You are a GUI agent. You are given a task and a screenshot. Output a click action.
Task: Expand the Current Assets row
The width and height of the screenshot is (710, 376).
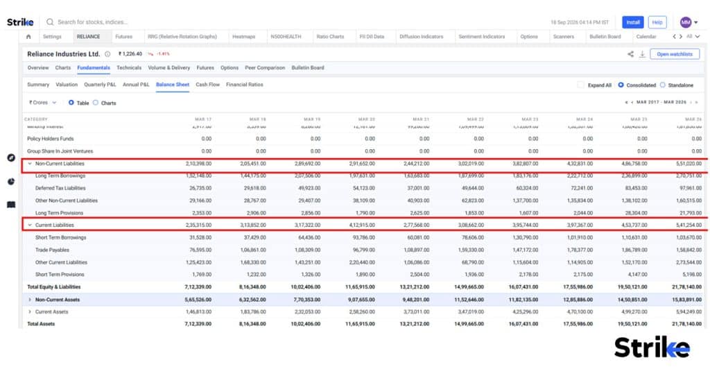coord(30,311)
